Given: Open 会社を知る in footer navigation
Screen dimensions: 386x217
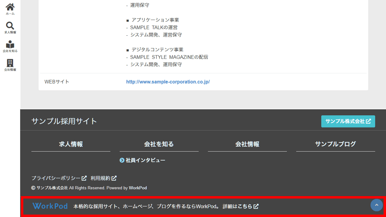Looking at the screenshot, I should click(x=159, y=144).
